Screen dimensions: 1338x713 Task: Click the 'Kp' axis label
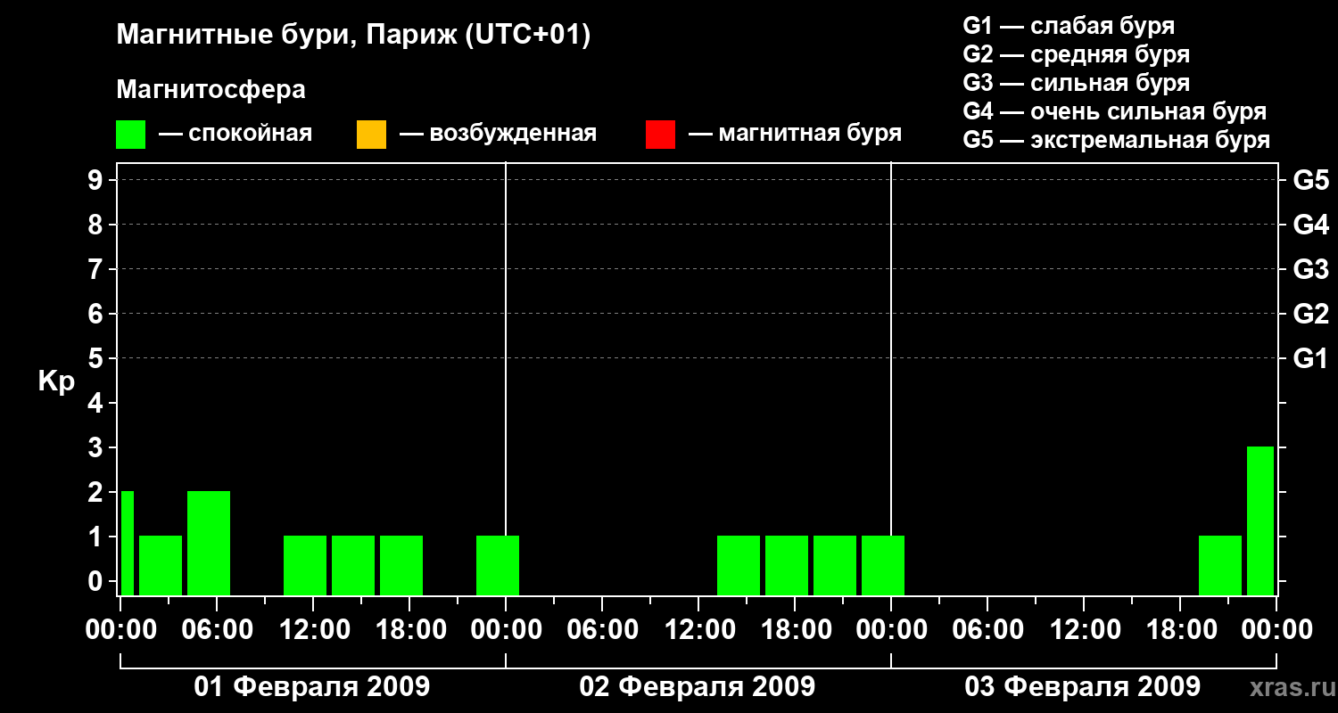coord(56,381)
